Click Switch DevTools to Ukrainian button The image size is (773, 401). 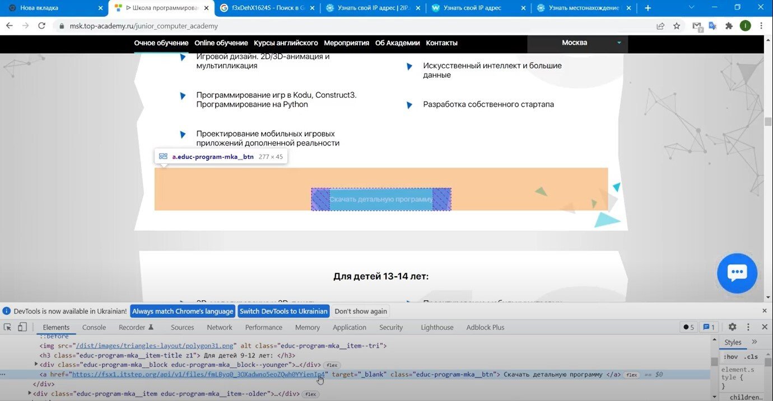coord(283,312)
